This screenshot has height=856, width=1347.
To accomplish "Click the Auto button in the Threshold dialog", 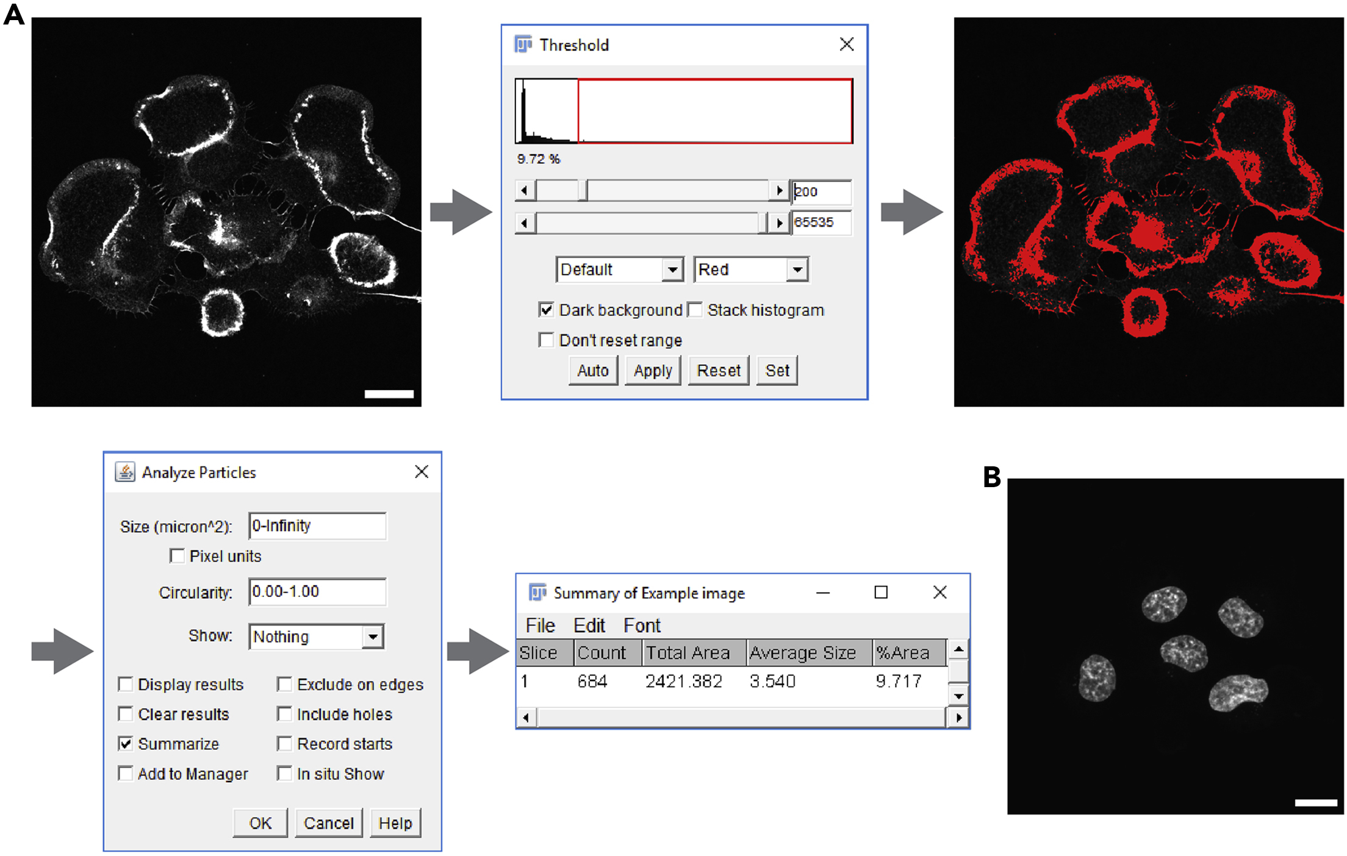I will click(x=592, y=370).
